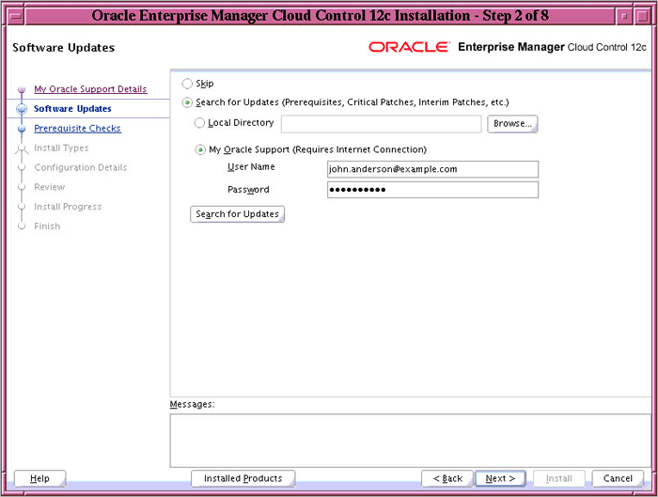
Task: Click the Software Updates current step bullet
Action: (x=22, y=109)
